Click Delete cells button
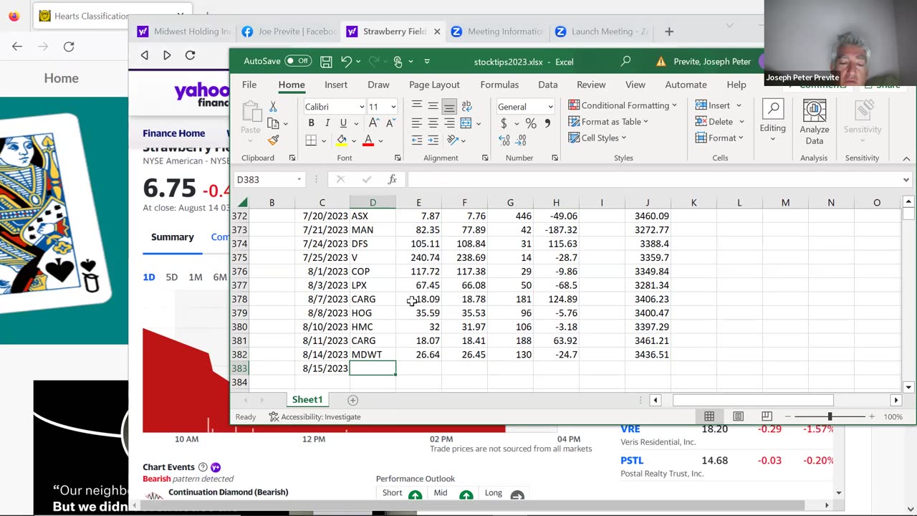 pos(719,122)
